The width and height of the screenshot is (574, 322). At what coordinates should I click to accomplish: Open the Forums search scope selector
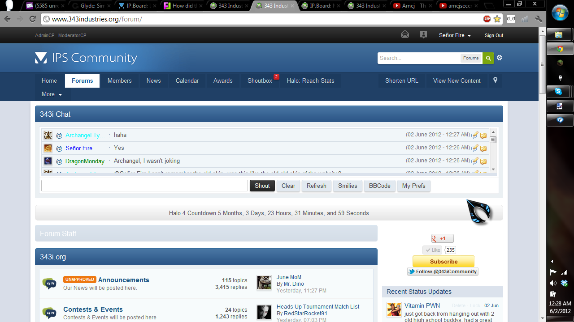[471, 58]
